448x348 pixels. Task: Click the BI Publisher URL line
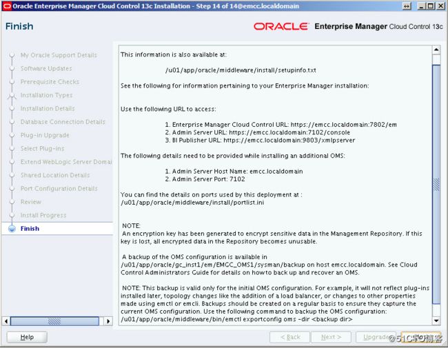point(260,140)
